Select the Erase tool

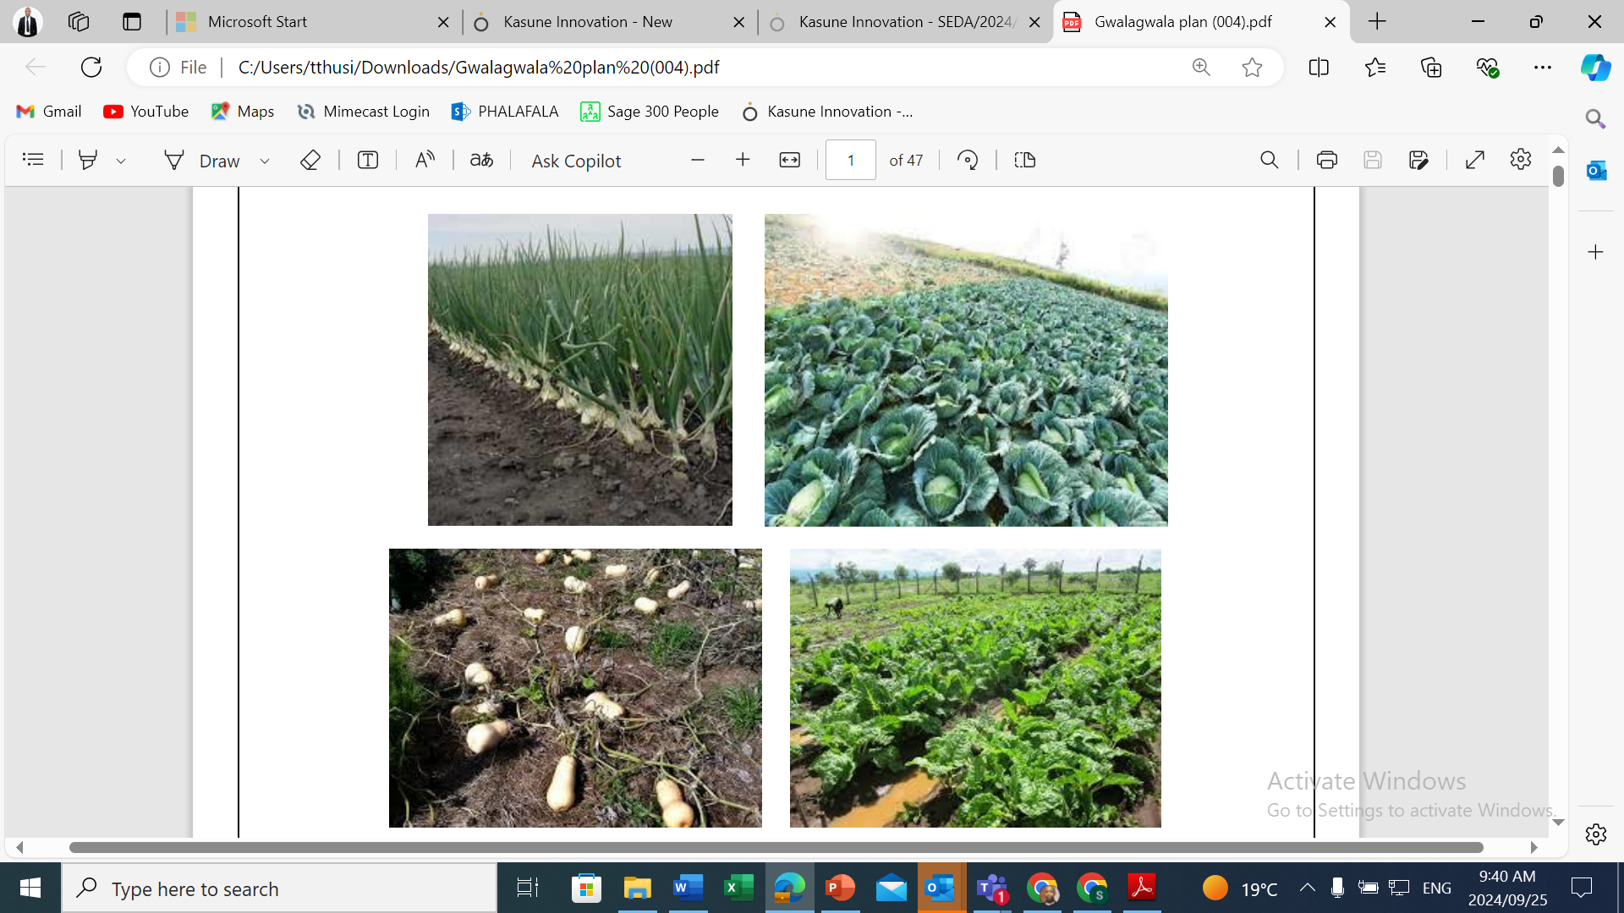pyautogui.click(x=310, y=160)
